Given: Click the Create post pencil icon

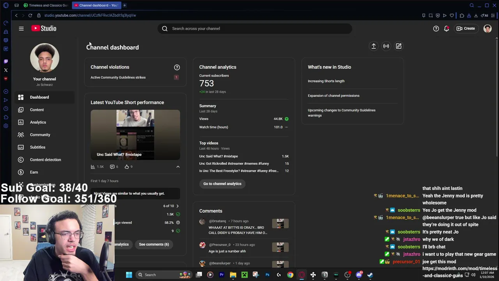Looking at the screenshot, I should tap(398, 46).
